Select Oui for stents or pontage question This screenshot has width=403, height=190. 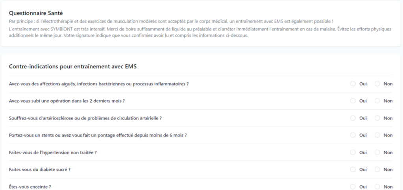[353, 135]
